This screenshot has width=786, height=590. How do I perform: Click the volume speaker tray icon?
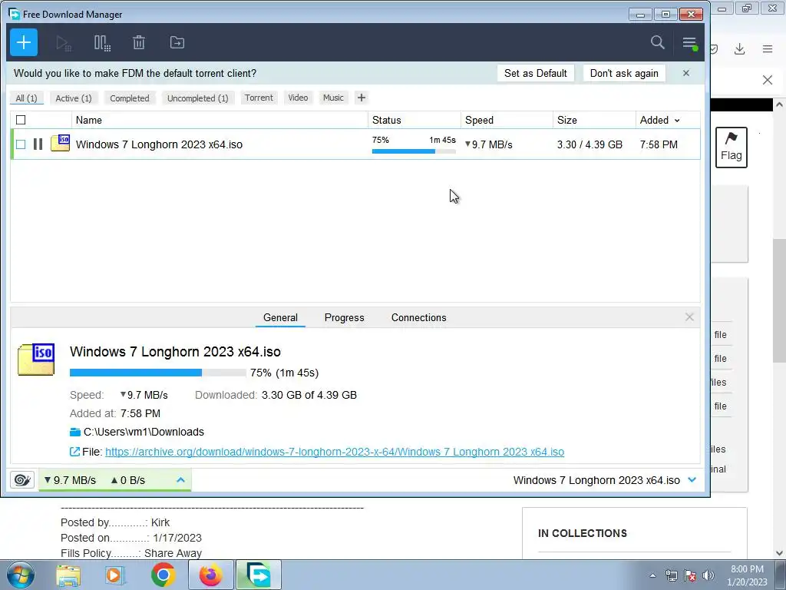pos(708,575)
